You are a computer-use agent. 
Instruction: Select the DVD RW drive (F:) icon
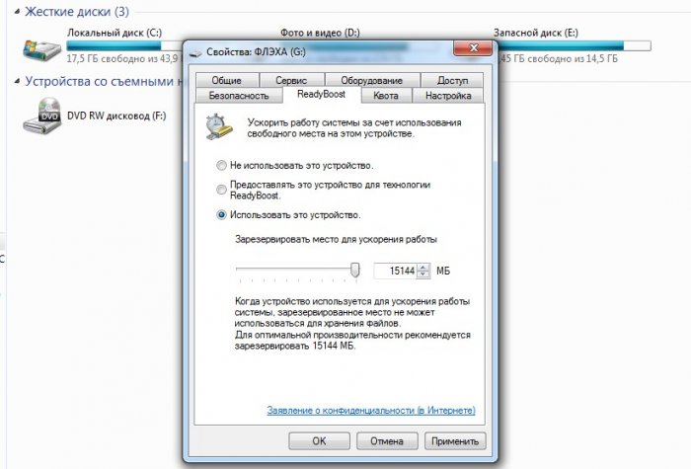pyautogui.click(x=41, y=116)
